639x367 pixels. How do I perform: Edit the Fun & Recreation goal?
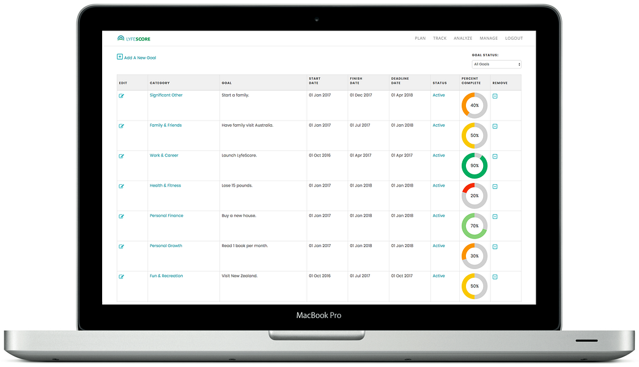(x=122, y=277)
